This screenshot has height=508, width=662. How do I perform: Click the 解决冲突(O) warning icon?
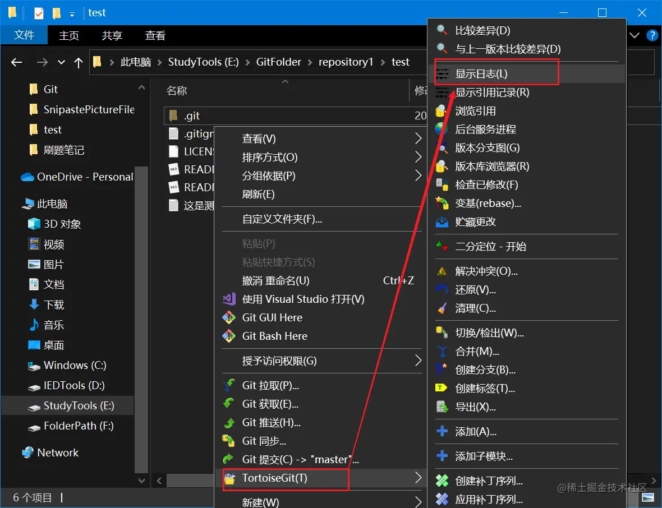[x=442, y=271]
